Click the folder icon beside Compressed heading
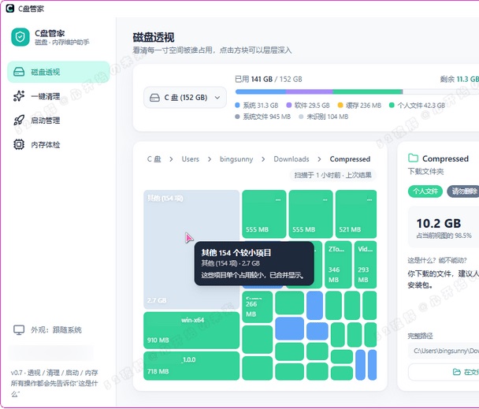The image size is (479, 409). pos(414,158)
